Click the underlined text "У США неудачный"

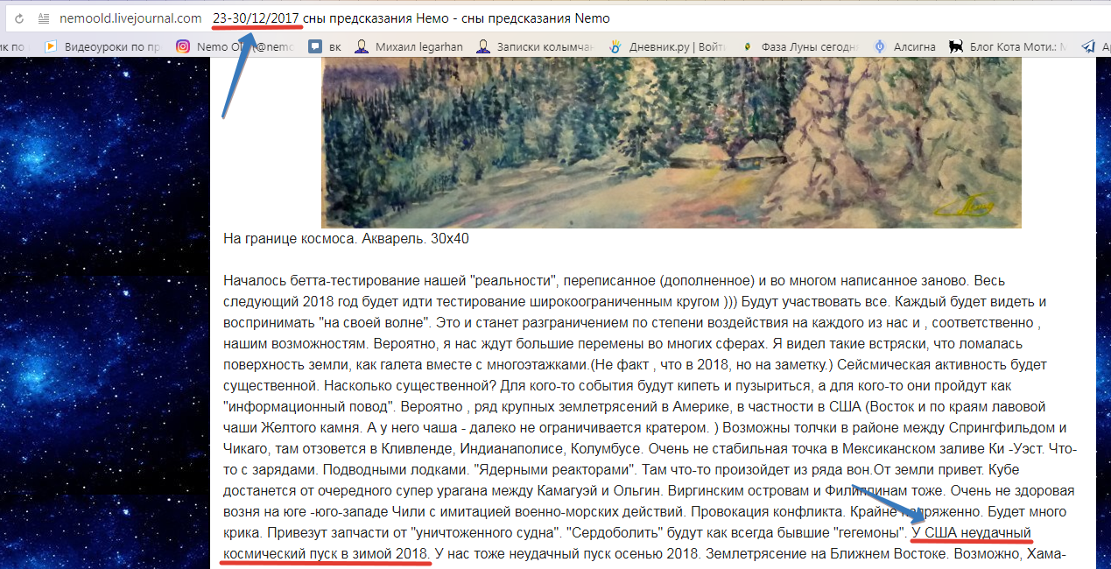click(972, 532)
